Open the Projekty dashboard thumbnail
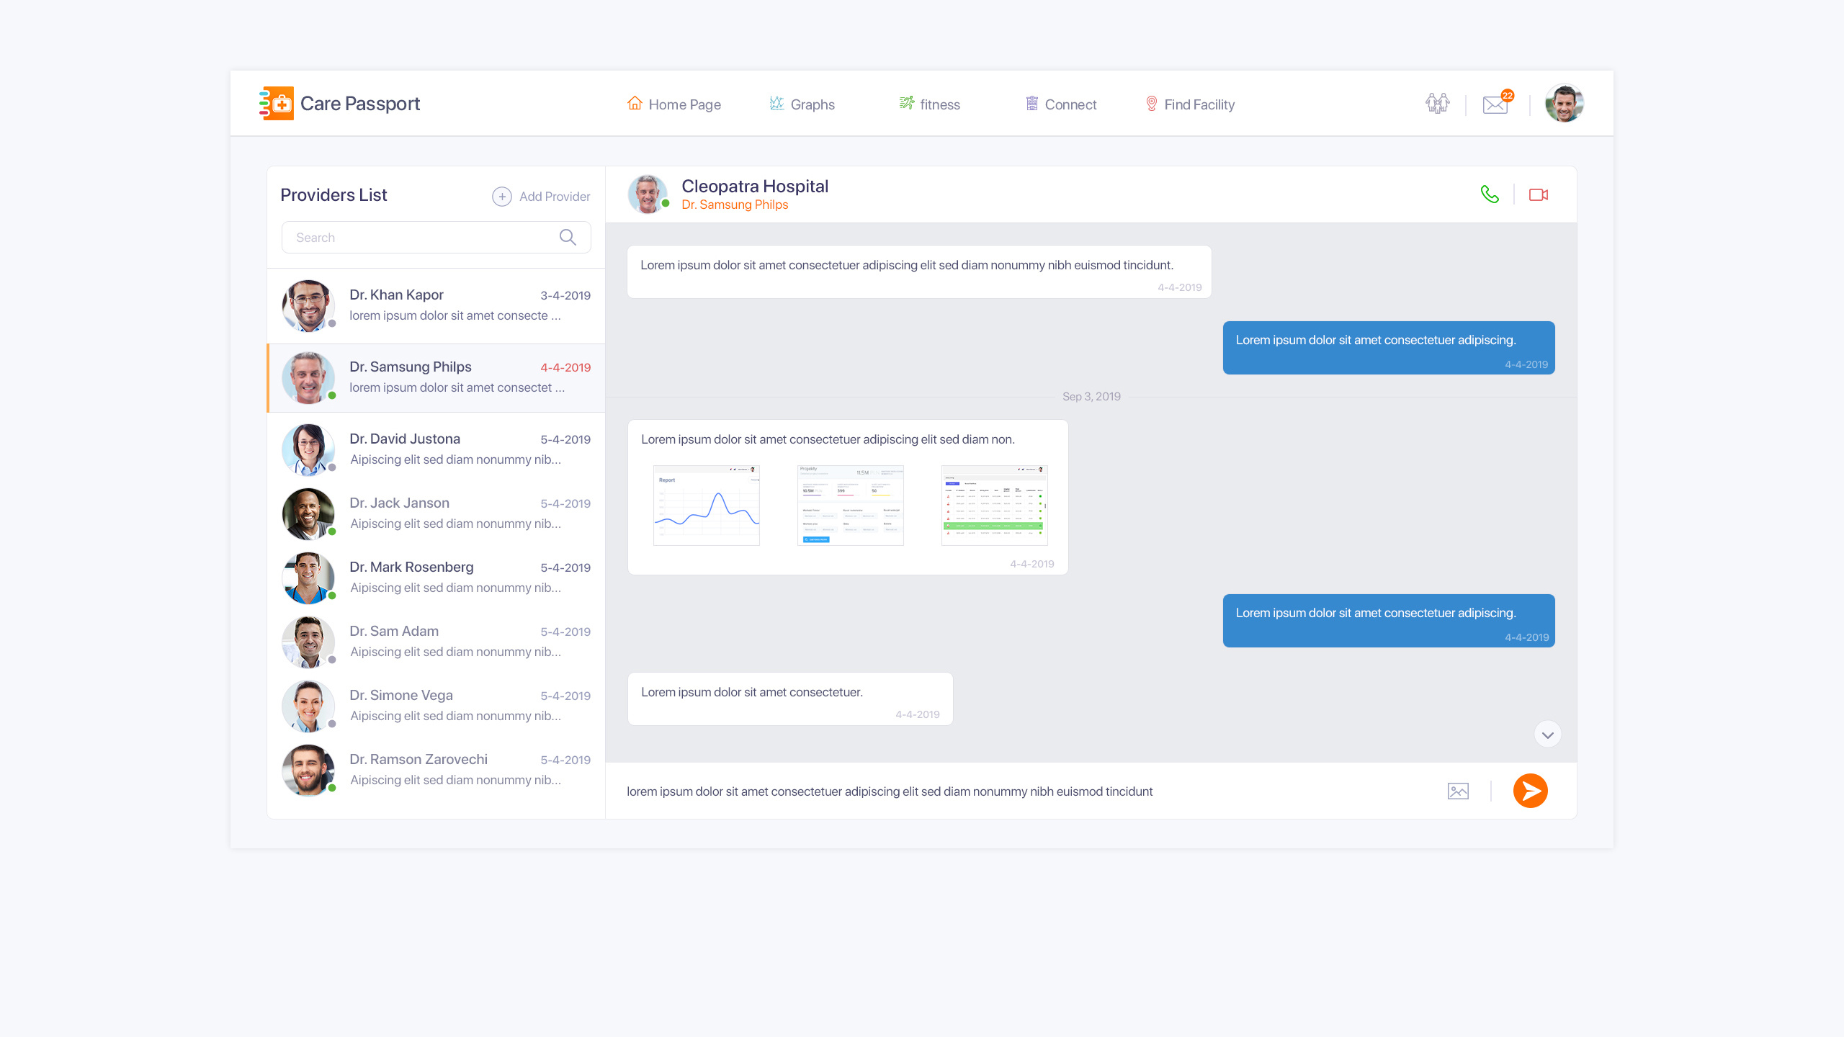 850,506
